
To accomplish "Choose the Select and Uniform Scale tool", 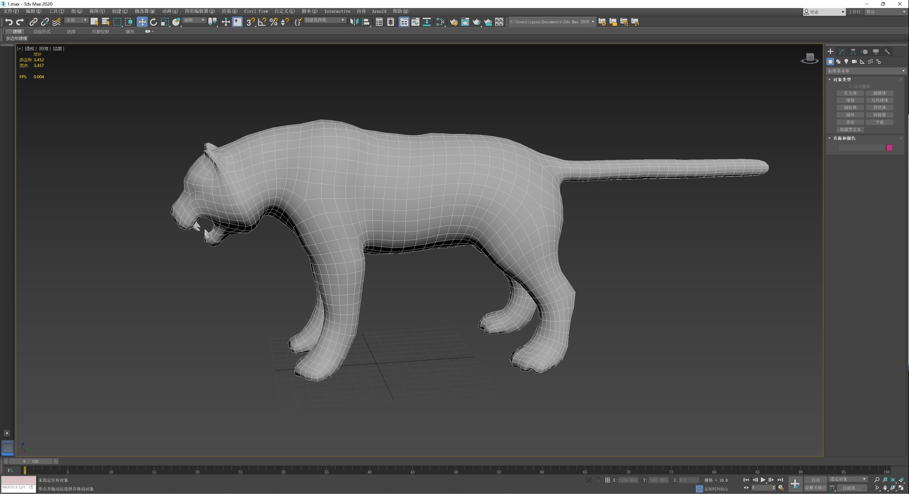I will [x=165, y=22].
